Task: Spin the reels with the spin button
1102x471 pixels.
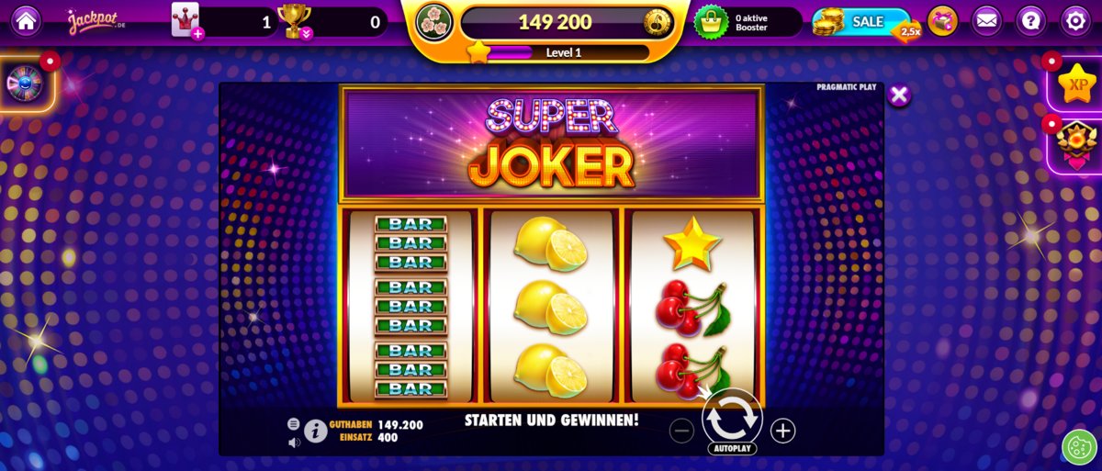Action: 732,418
